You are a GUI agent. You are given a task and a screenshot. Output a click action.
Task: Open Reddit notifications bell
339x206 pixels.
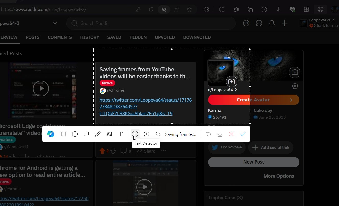click(272, 23)
